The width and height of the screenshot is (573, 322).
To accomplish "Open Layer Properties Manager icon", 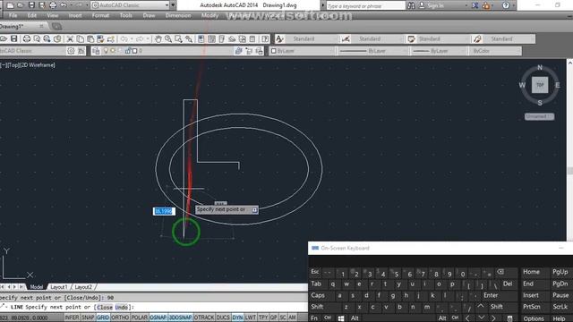I will 96,51.
